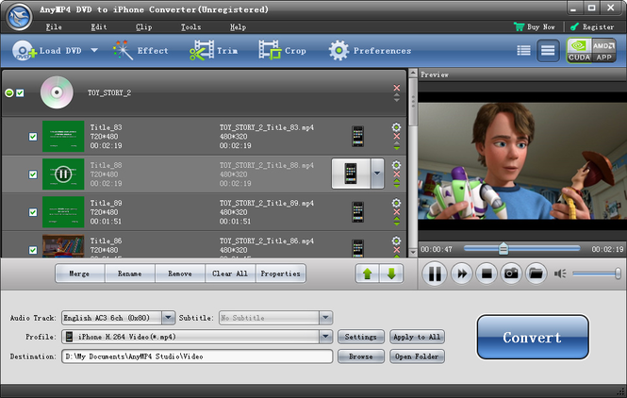This screenshot has height=398, width=627.
Task: Toggle NVIDIA CUDA acceleration
Action: (x=579, y=51)
